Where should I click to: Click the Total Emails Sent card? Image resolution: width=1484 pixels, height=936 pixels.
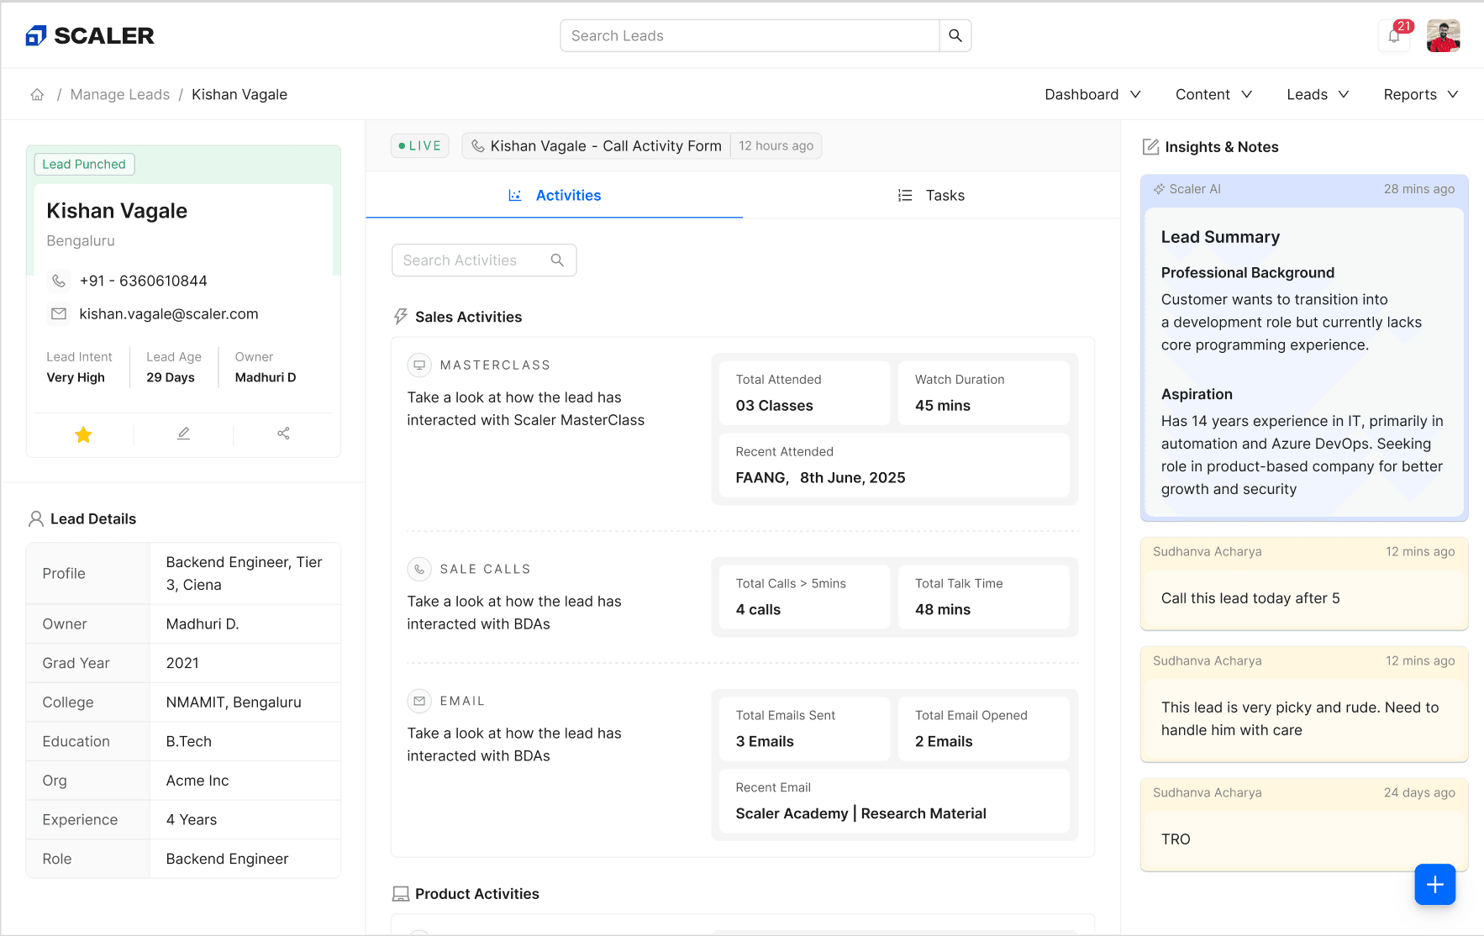(x=804, y=728)
